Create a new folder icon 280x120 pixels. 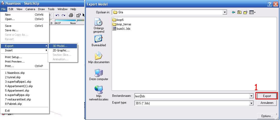pos(246,12)
